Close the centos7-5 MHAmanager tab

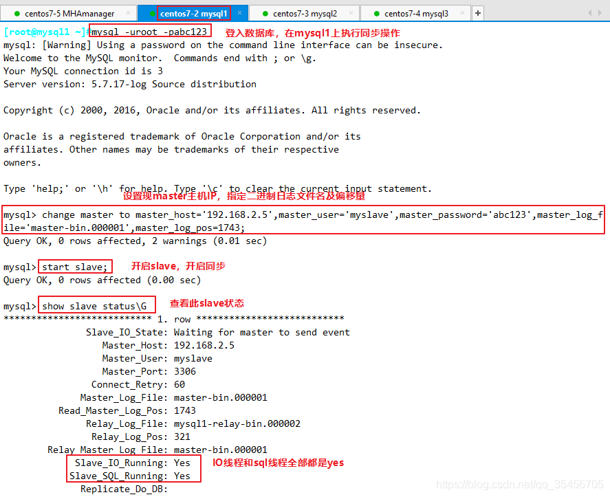(x=129, y=13)
